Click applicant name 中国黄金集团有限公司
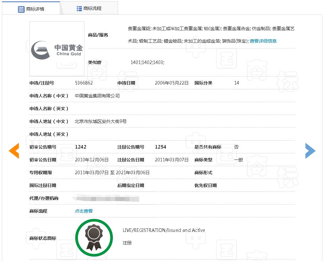324x261 pixels. click(x=97, y=96)
